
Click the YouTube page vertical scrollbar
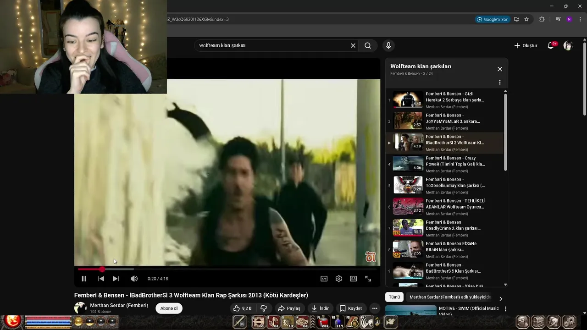click(x=585, y=79)
